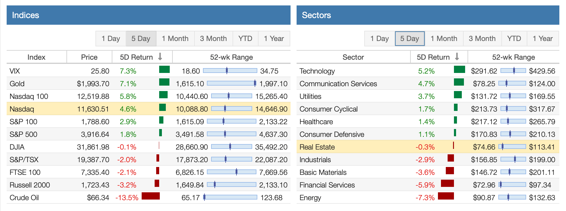
Task: Sort Indices by 5D Return arrow icon
Action: 160,57
